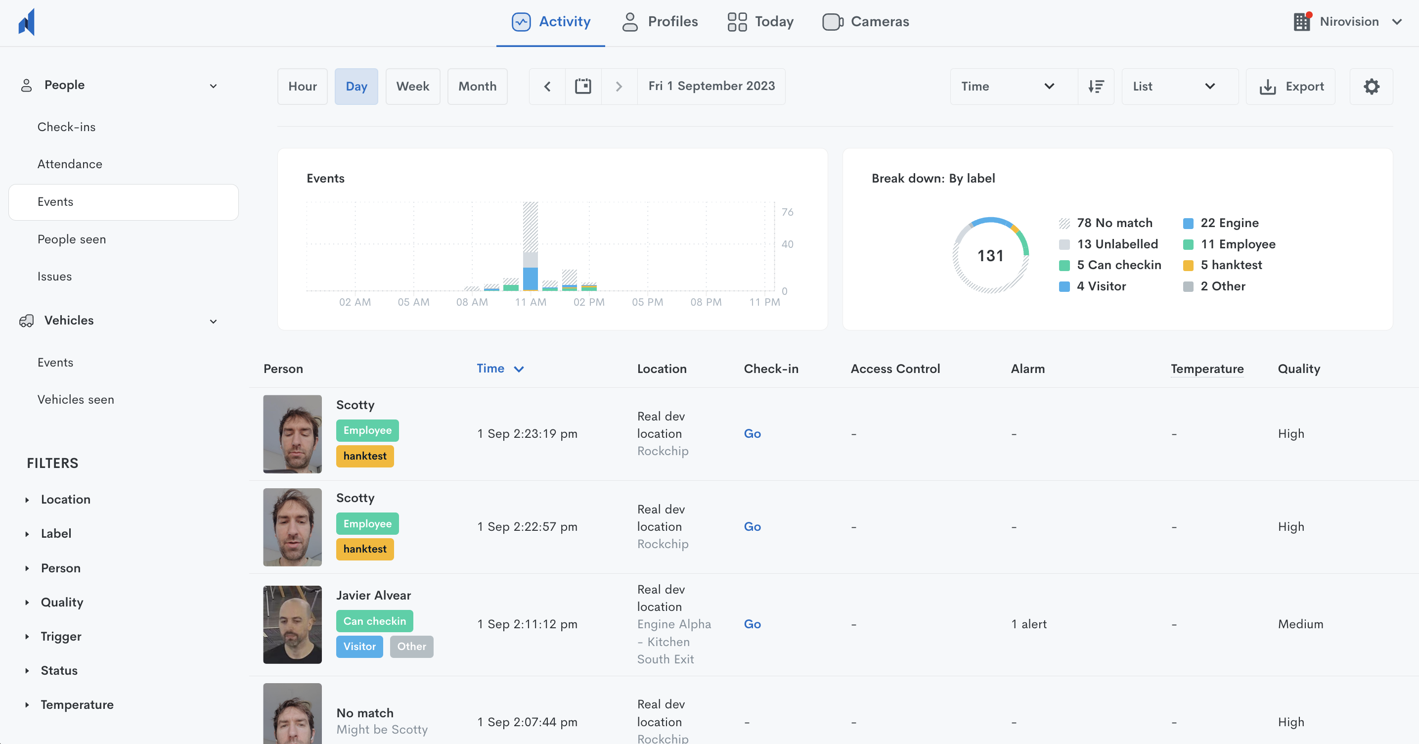Viewport: 1419px width, 744px height.
Task: Click the Today grid icon
Action: click(737, 21)
